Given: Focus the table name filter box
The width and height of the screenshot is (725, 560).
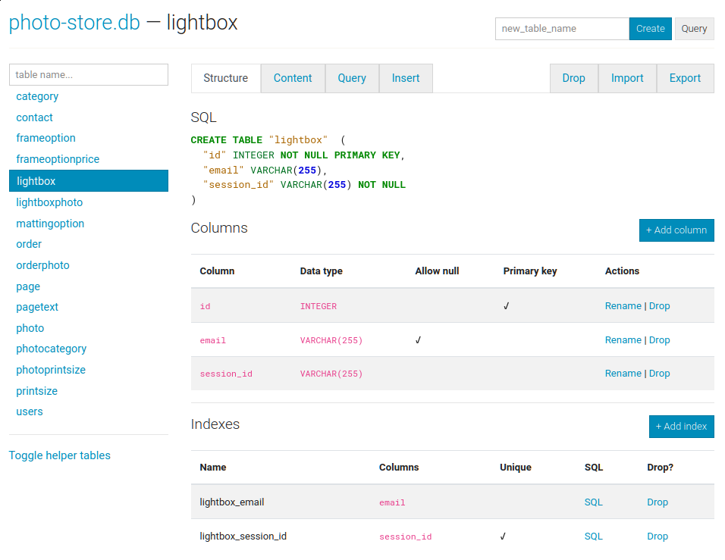Looking at the screenshot, I should tap(88, 74).
